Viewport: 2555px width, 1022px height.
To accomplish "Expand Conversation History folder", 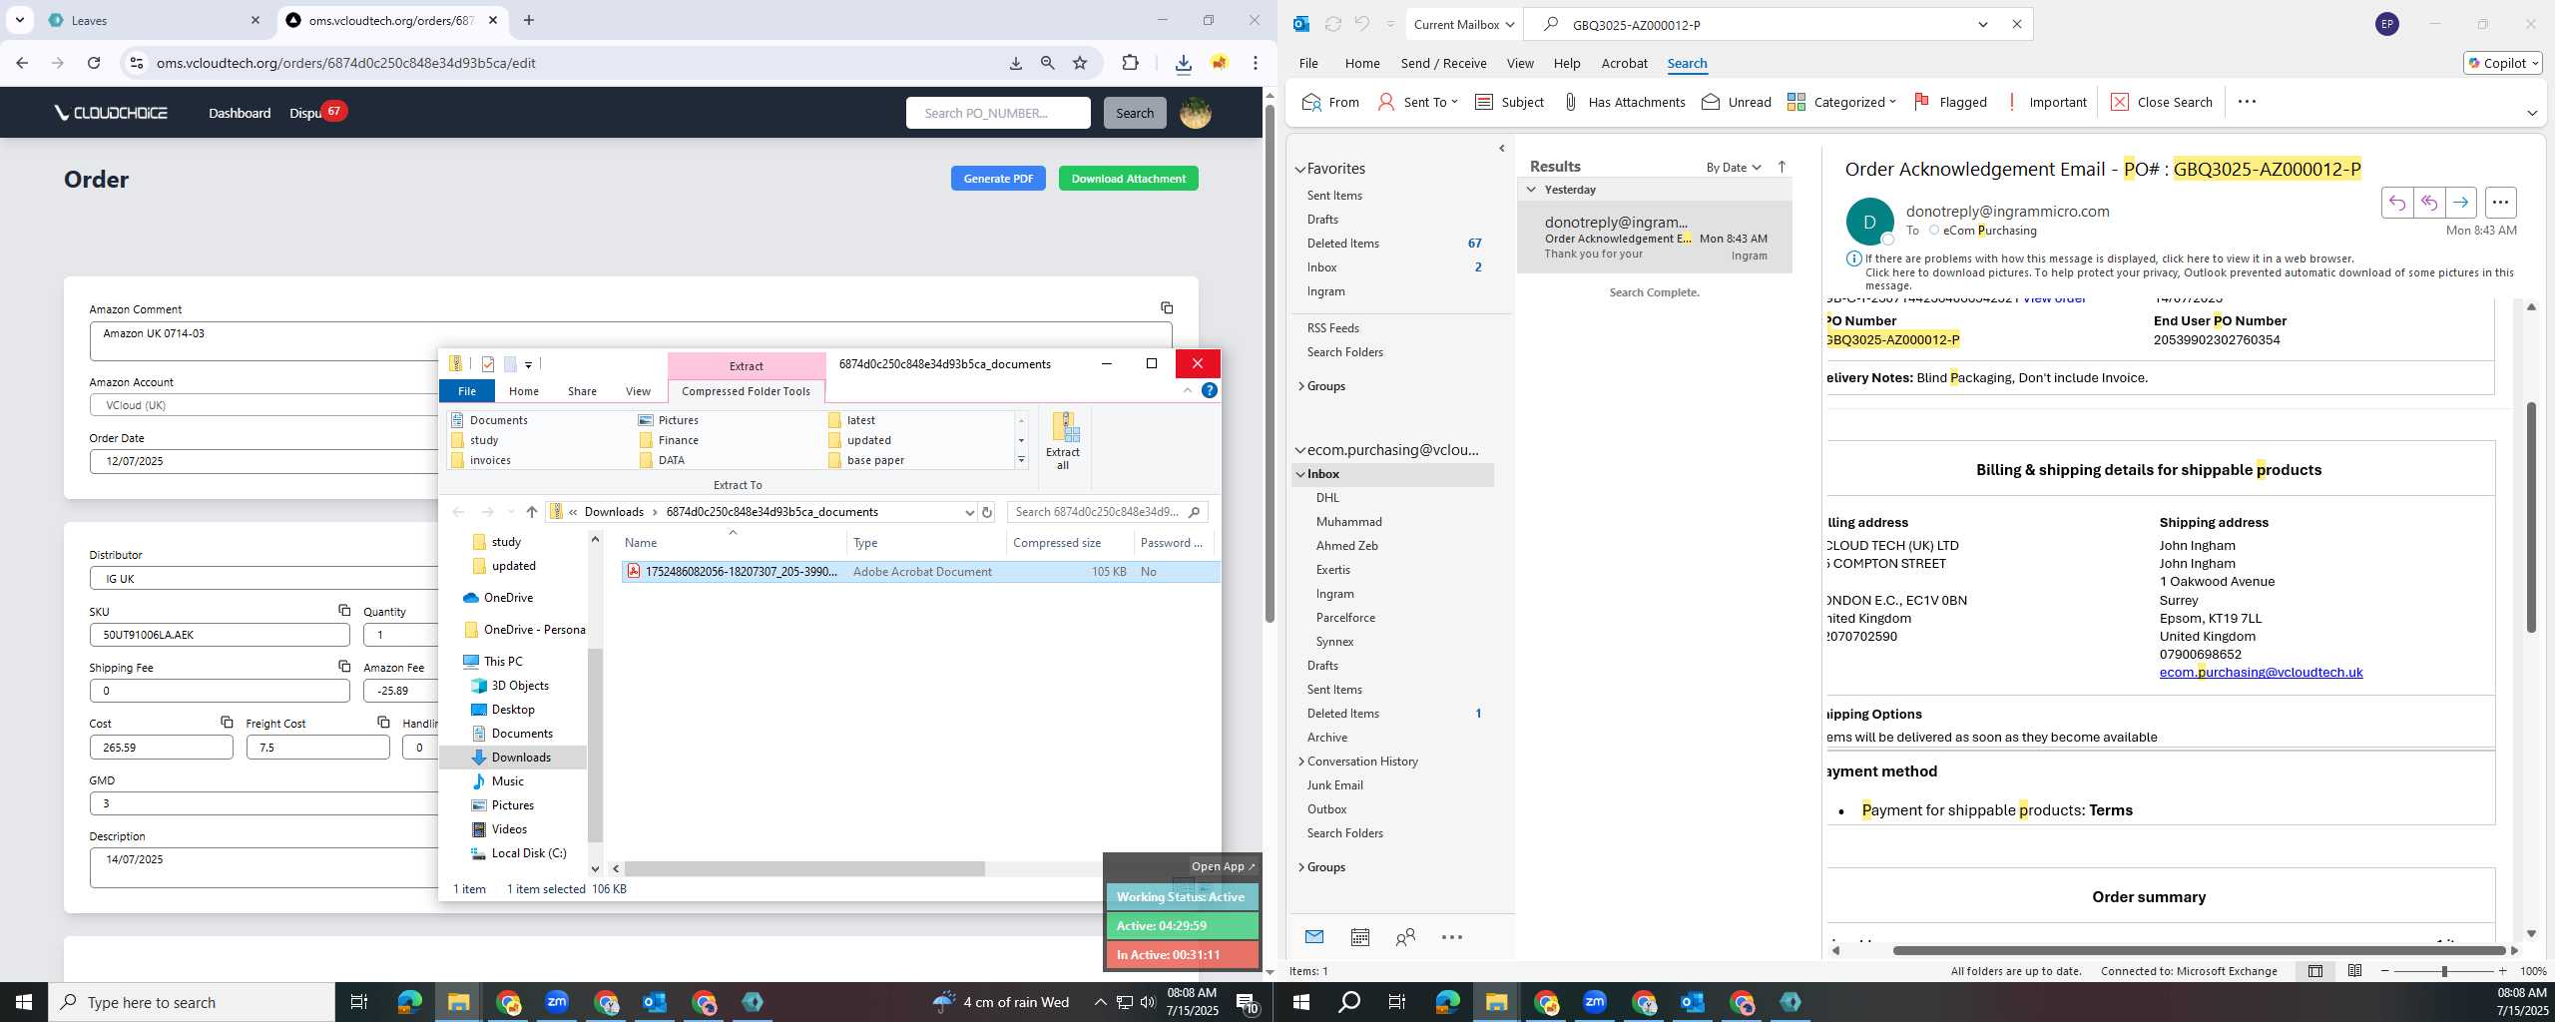I will pyautogui.click(x=1301, y=762).
